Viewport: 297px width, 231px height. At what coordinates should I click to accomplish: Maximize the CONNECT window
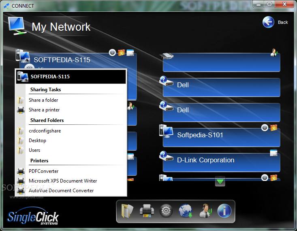[269, 4]
